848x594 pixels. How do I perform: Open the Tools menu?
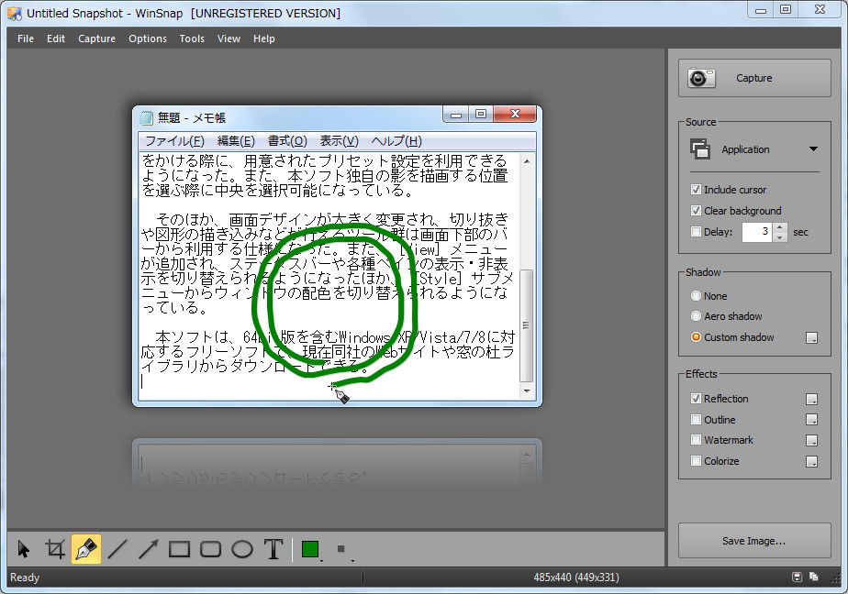(x=192, y=38)
